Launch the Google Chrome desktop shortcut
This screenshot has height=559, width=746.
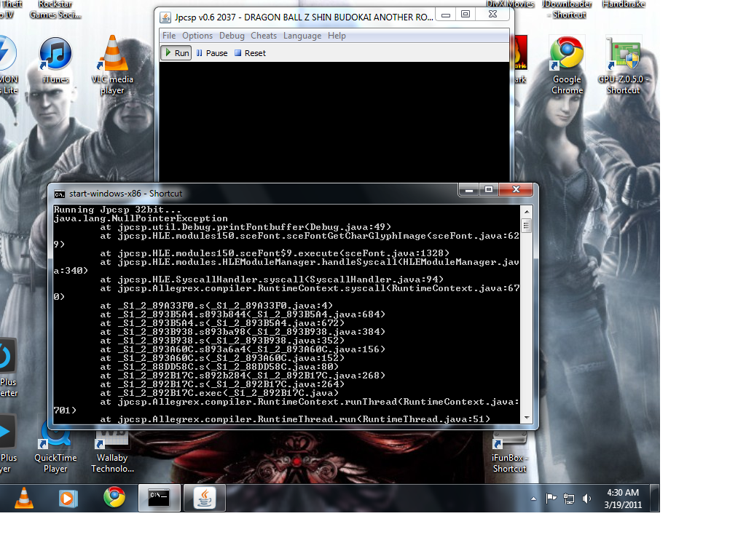[x=566, y=58]
